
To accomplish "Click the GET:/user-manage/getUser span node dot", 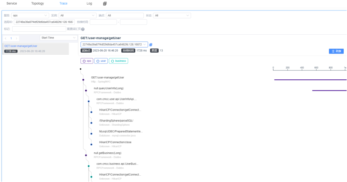I will 83,79.
